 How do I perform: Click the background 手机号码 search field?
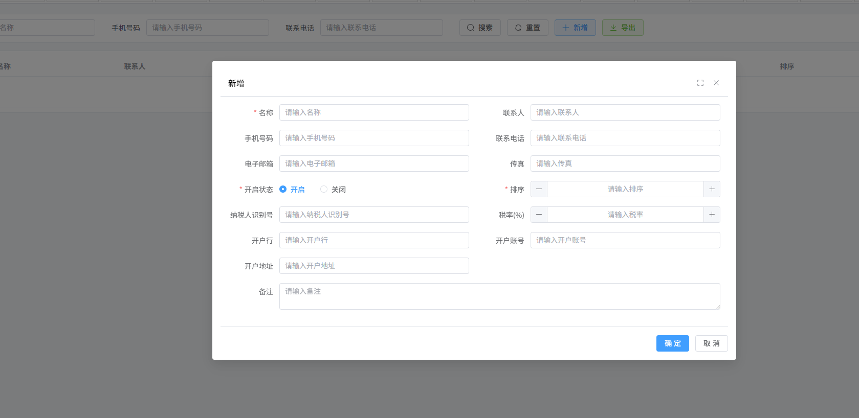pos(208,28)
